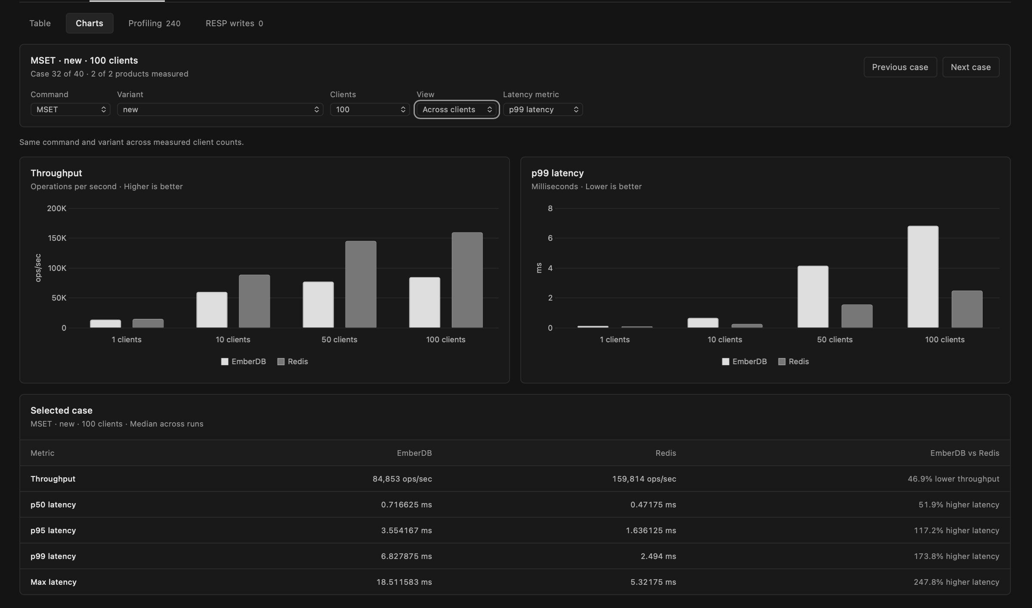Image resolution: width=1032 pixels, height=608 pixels.
Task: Click the p99 latency row label in table
Action: pyautogui.click(x=53, y=556)
